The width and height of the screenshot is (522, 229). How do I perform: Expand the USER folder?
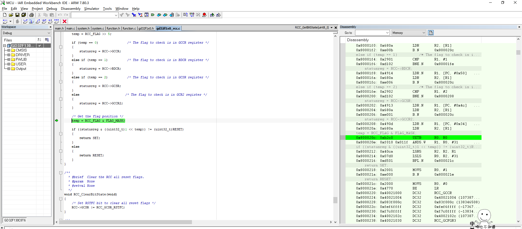coord(9,64)
